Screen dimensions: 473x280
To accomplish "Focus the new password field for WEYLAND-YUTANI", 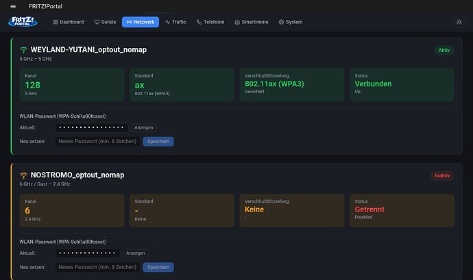I will click(x=97, y=141).
